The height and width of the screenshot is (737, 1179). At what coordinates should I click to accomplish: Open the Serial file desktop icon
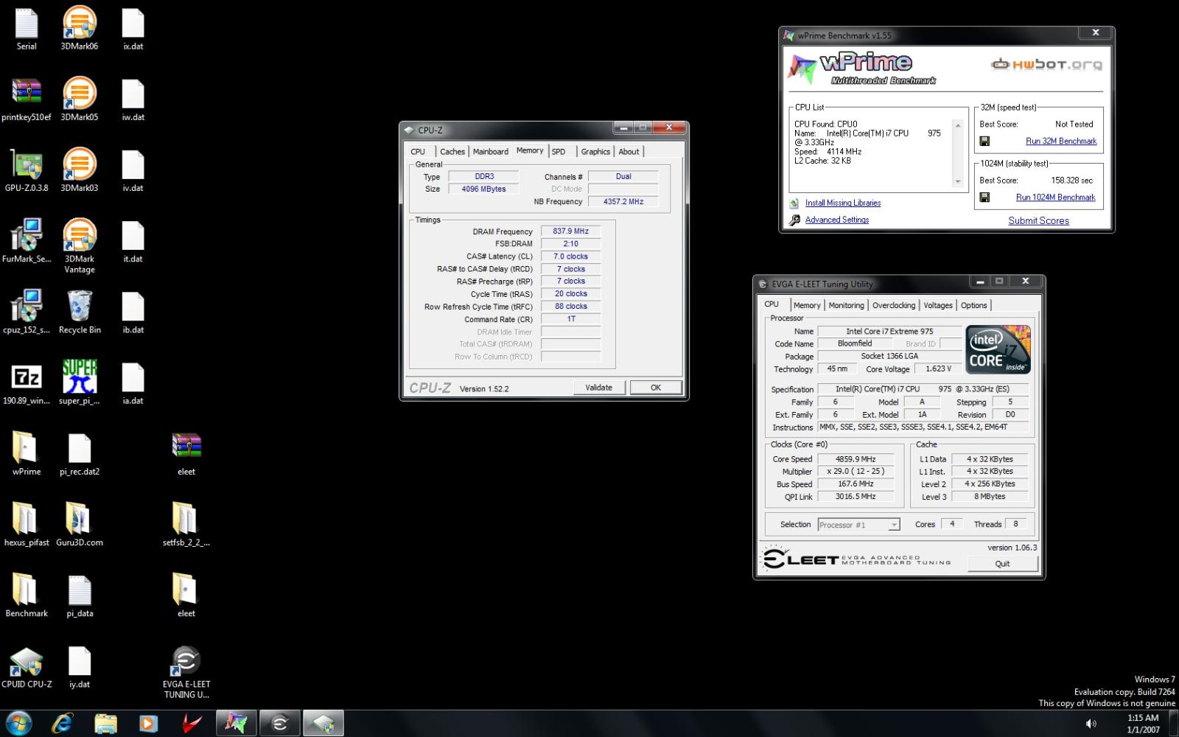(27, 29)
